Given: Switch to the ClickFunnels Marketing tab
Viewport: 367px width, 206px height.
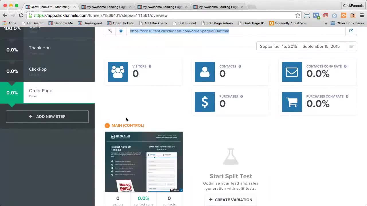Looking at the screenshot, I should [50, 7].
